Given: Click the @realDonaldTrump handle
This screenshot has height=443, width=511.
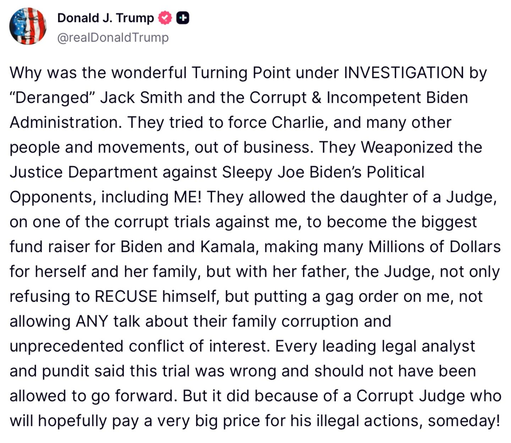Looking at the screenshot, I should coord(113,37).
